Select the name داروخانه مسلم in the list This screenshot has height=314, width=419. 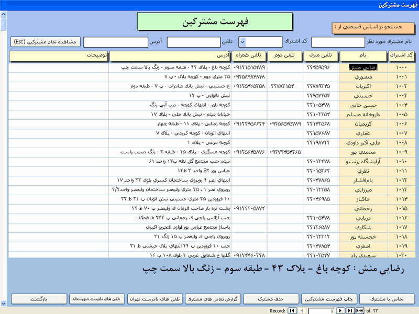pyautogui.click(x=363, y=115)
